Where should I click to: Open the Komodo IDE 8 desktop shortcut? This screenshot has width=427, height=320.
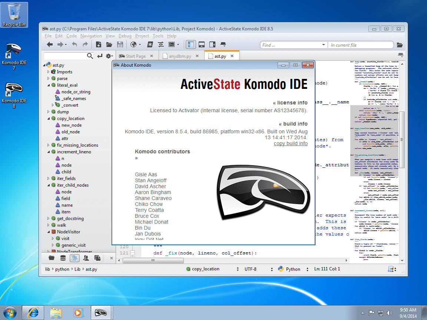(x=14, y=95)
